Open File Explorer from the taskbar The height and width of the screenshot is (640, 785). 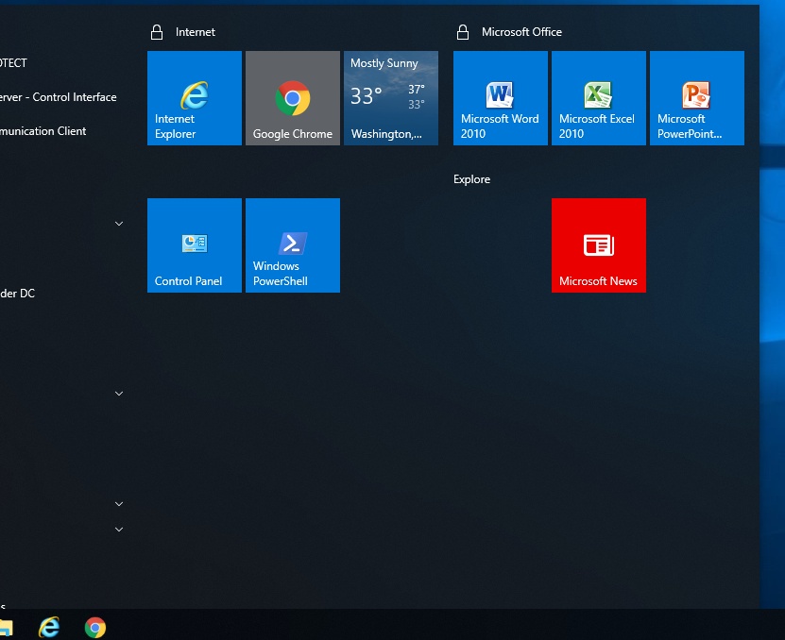tap(6, 628)
